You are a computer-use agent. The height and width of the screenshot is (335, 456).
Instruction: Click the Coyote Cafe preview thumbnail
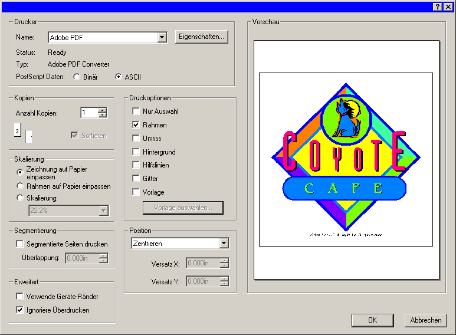click(x=346, y=160)
